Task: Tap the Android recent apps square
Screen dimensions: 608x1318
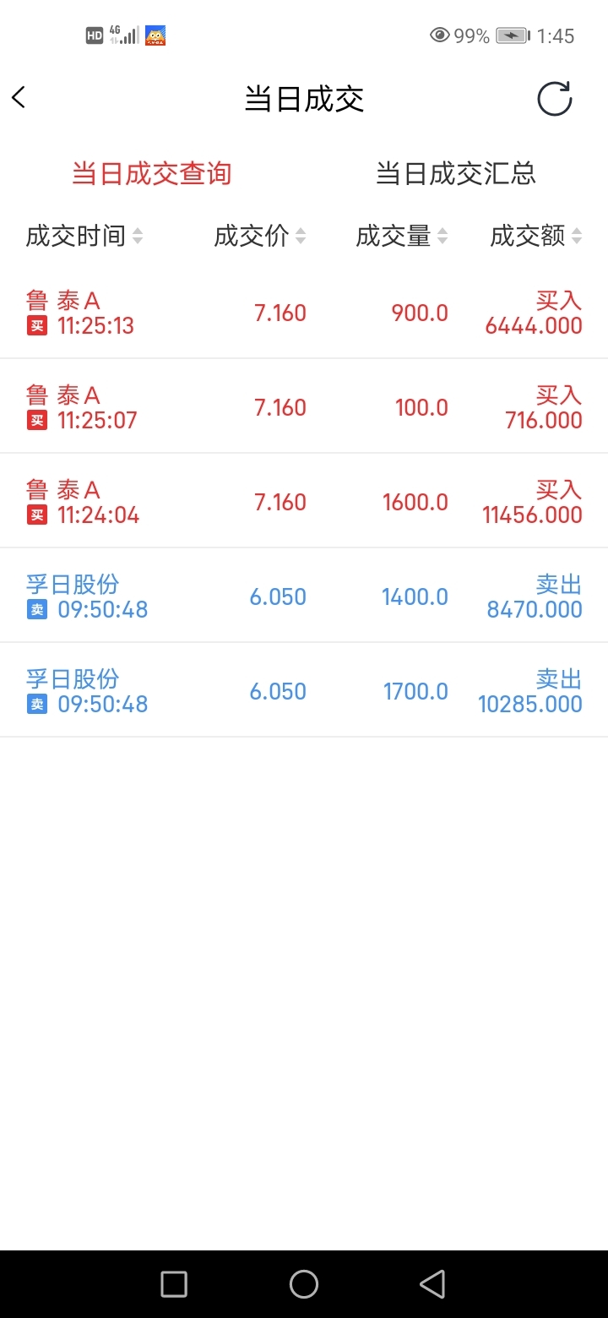Action: 174,1284
